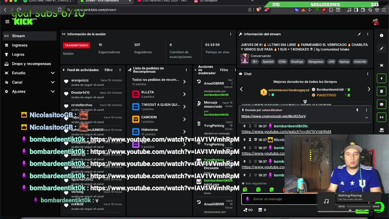Open info icon in right rail
The image size is (389, 219).
click(382, 36)
